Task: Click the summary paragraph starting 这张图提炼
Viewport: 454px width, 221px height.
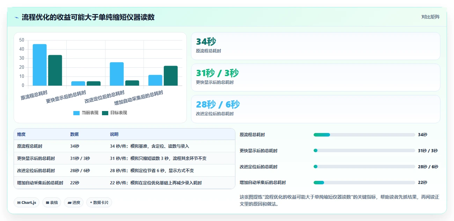Action: [x=339, y=200]
